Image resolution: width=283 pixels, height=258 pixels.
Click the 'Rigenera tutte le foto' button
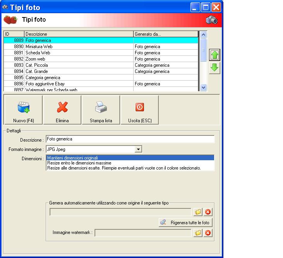pyautogui.click(x=185, y=223)
